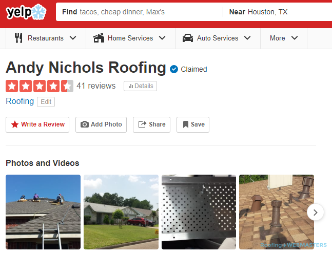Focus the Near Houston, TX location field
Image resolution: width=332 pixels, height=253 pixels.
278,12
